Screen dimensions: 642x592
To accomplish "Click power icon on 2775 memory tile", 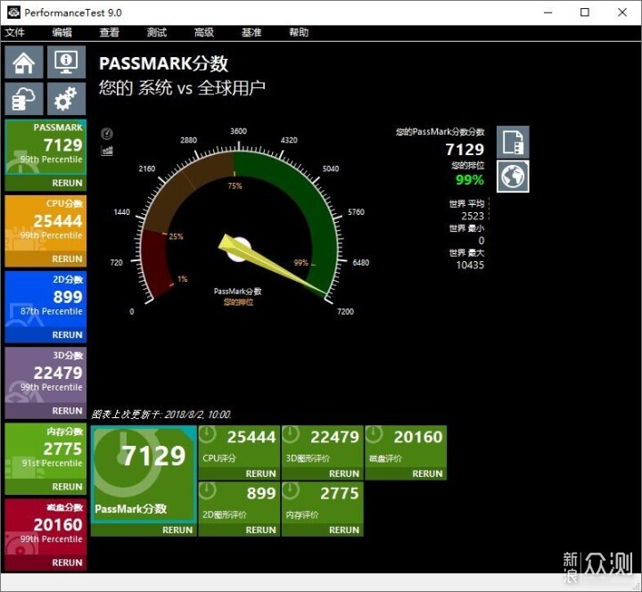I will point(291,490).
